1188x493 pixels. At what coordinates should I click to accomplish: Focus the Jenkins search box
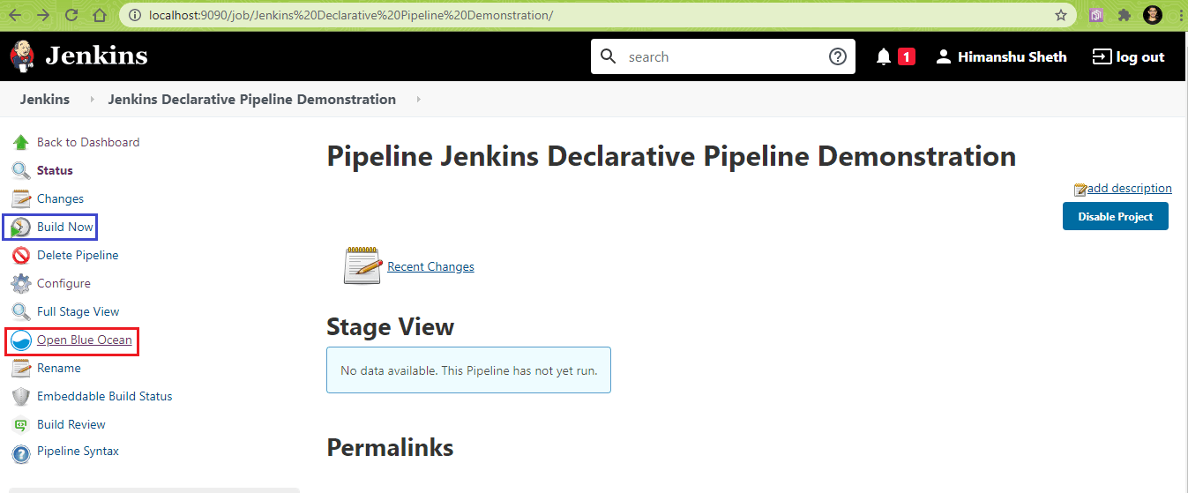[x=723, y=56]
